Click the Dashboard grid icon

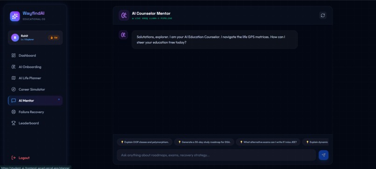[14, 55]
